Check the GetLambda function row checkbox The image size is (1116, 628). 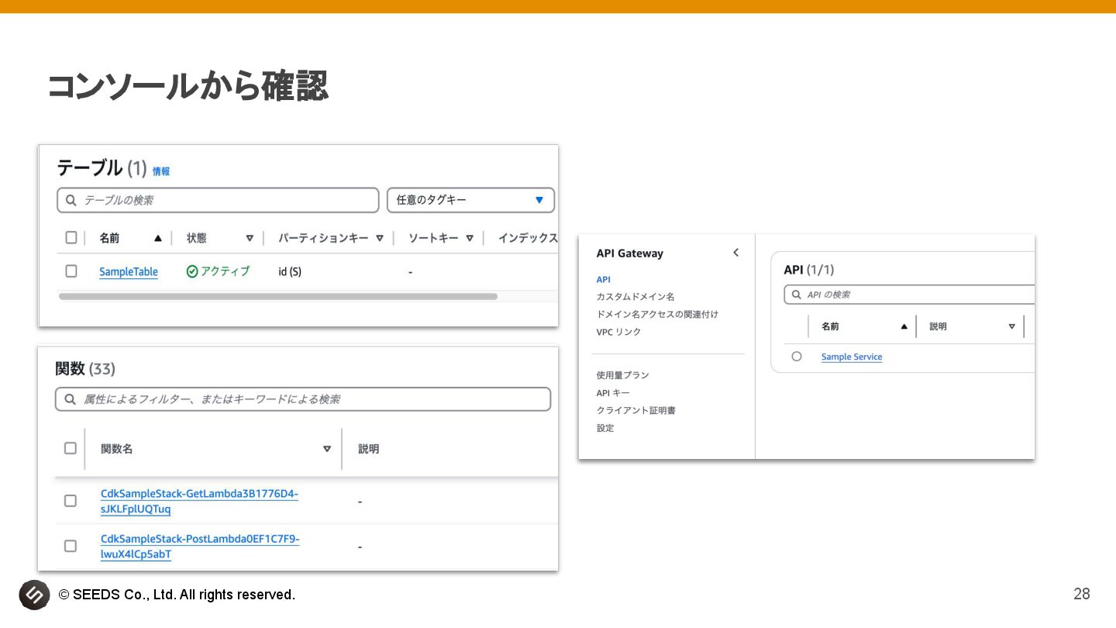click(x=71, y=501)
